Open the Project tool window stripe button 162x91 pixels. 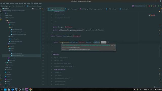tap(1, 10)
